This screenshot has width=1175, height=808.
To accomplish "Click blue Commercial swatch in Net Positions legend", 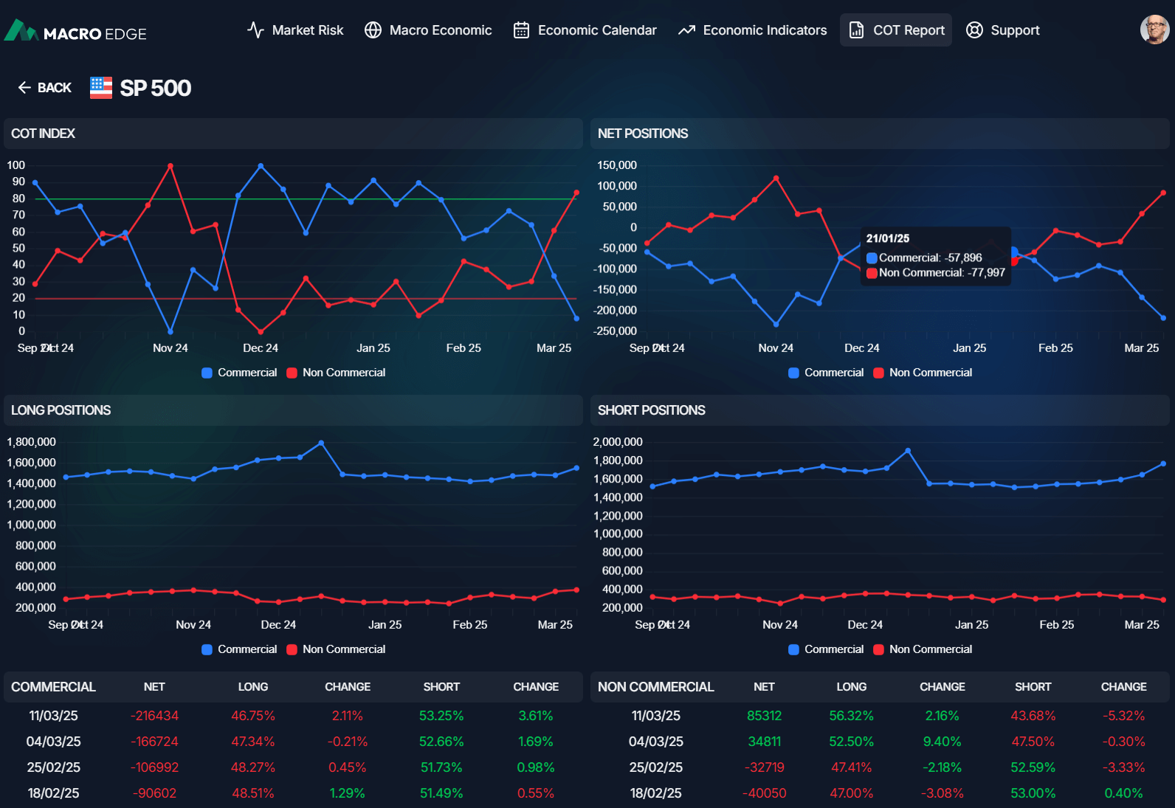I will [x=794, y=373].
